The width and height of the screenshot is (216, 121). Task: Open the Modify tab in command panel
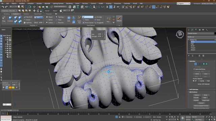[192, 30]
